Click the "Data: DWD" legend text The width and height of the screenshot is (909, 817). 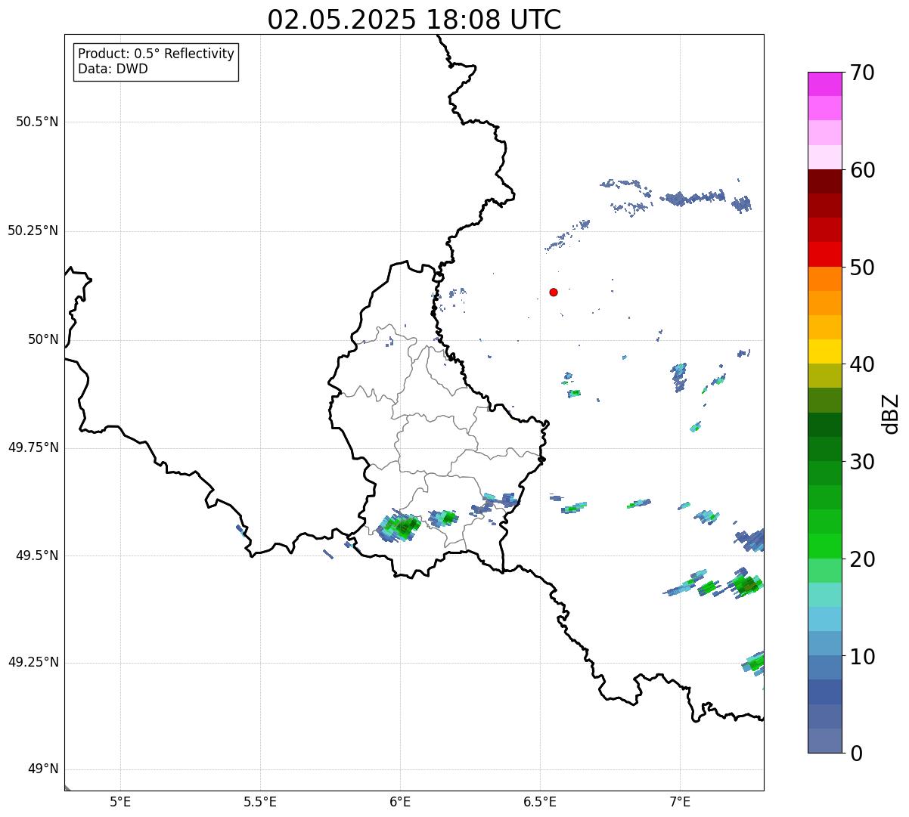[x=113, y=69]
